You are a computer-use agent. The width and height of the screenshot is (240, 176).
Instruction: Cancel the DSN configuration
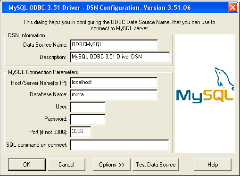click(x=66, y=165)
